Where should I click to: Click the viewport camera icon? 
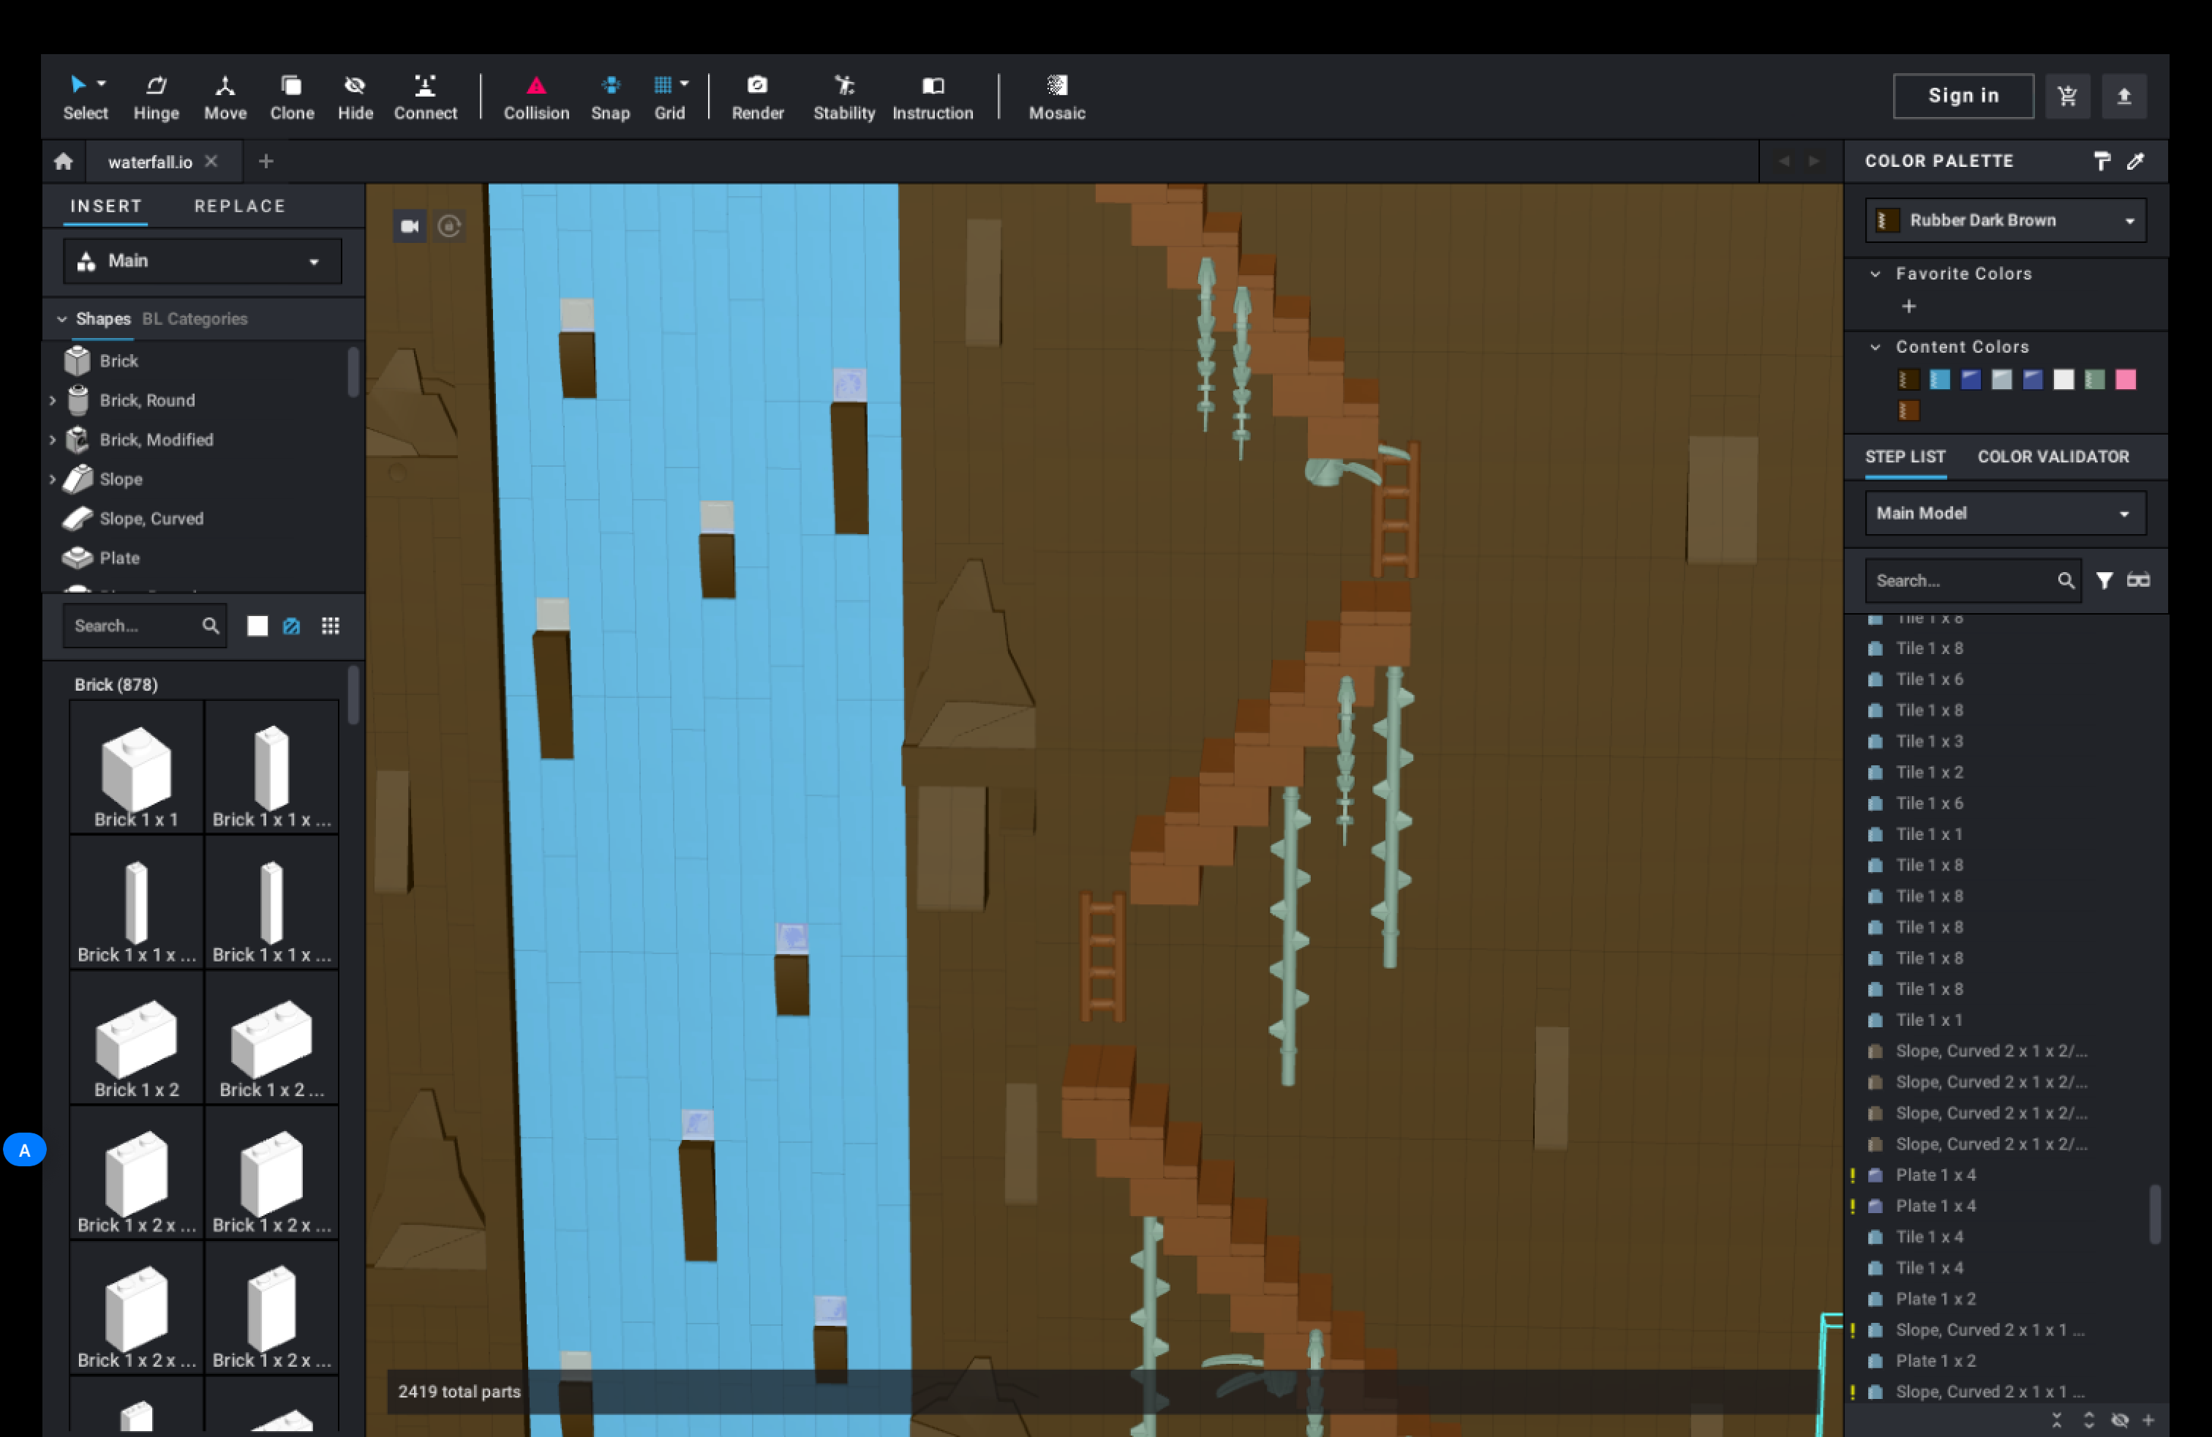point(409,226)
